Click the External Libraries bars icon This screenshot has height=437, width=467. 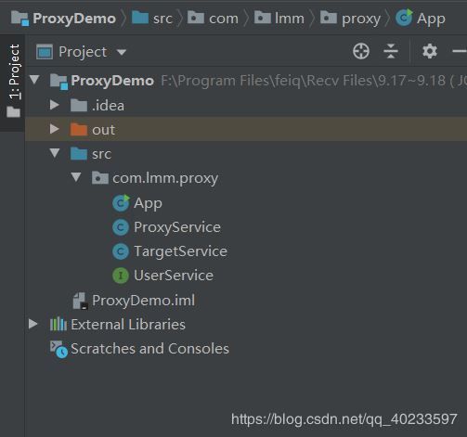[58, 325]
